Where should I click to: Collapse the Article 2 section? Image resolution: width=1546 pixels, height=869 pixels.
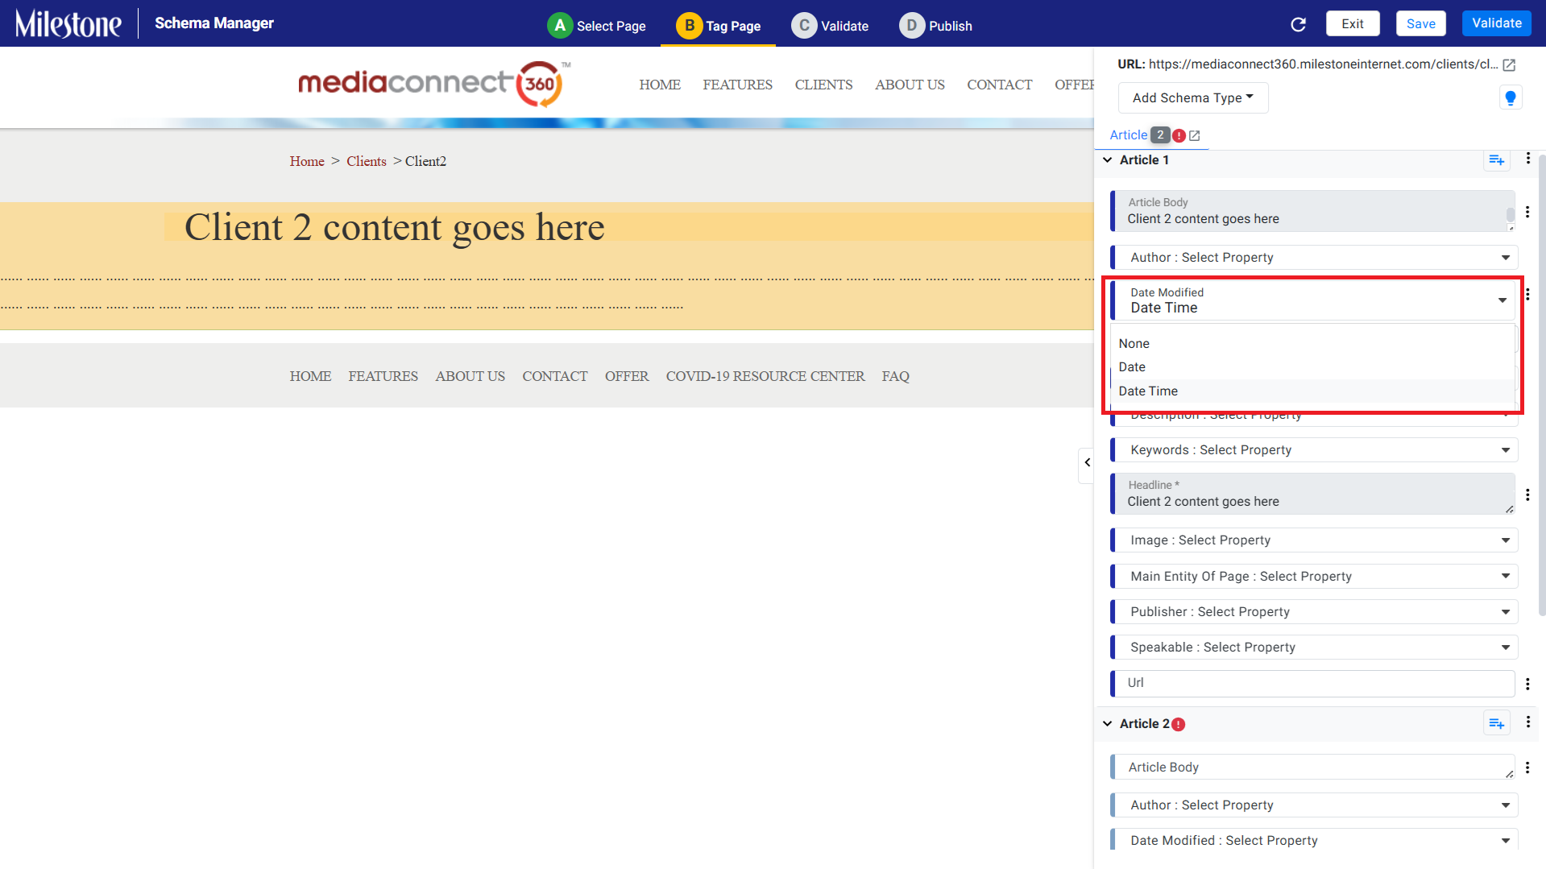point(1108,724)
